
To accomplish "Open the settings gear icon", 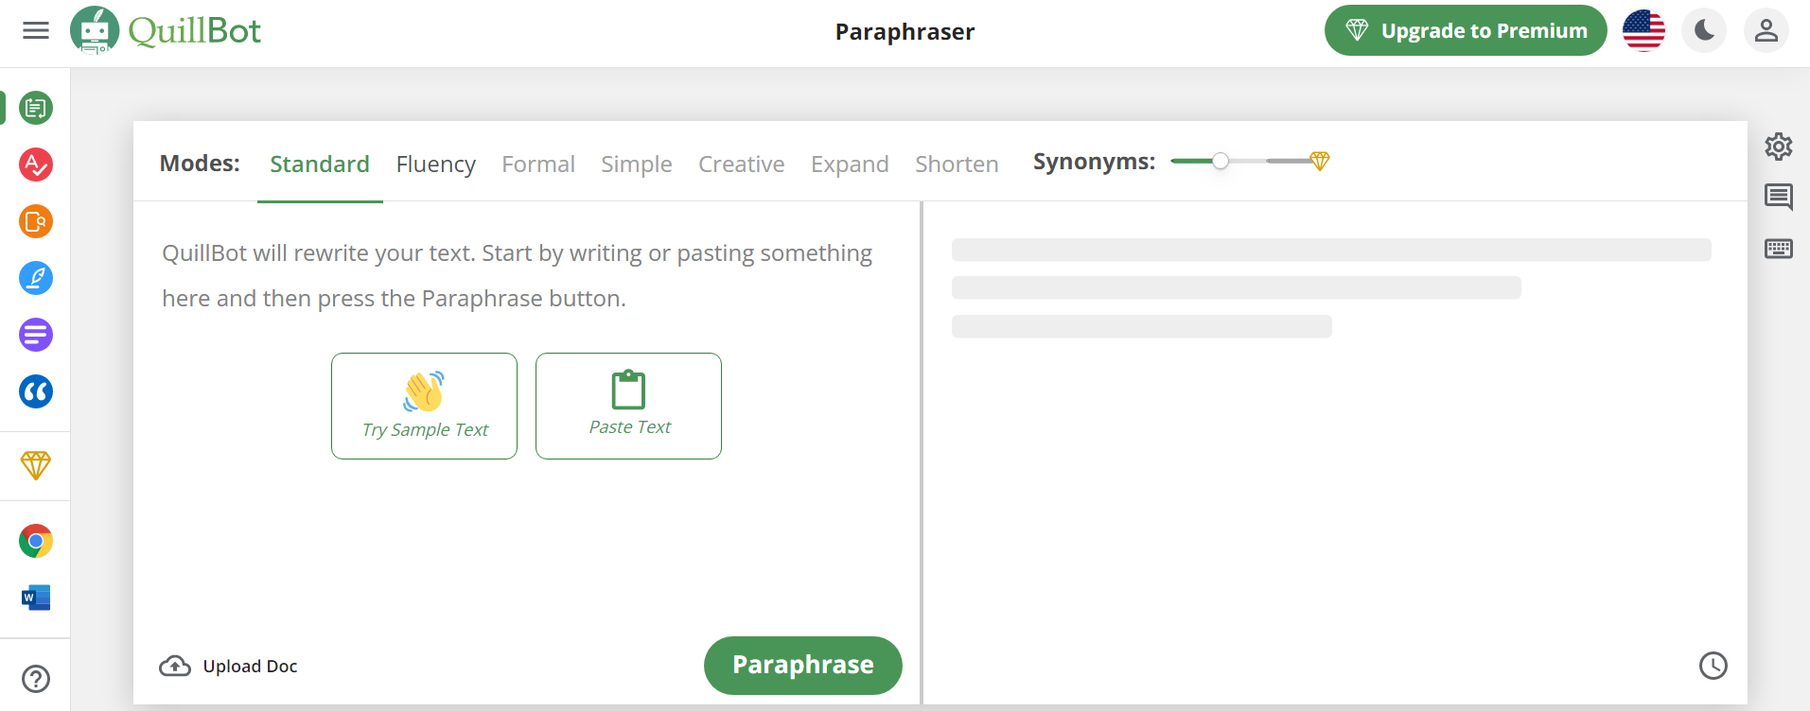I will coord(1779,146).
